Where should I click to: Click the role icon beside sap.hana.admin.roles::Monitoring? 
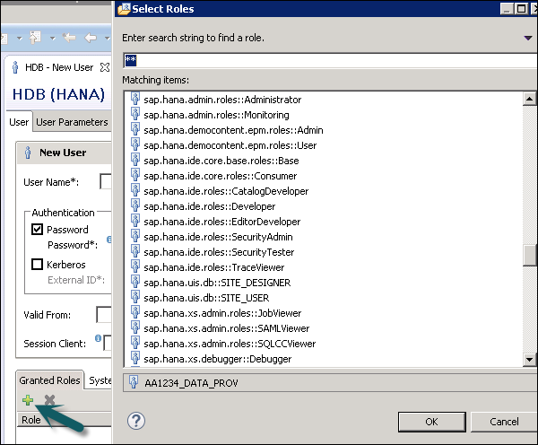click(135, 114)
